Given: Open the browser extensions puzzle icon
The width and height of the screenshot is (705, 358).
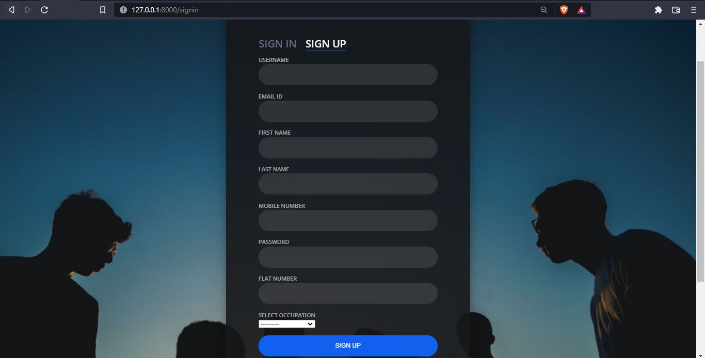Looking at the screenshot, I should point(659,10).
